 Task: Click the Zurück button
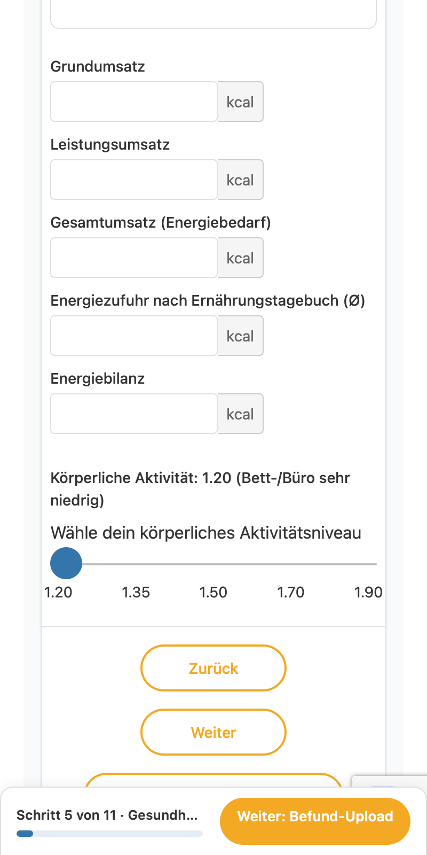(x=213, y=668)
